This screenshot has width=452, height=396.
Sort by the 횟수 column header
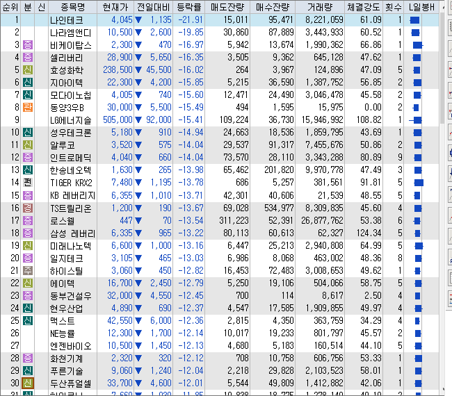tap(393, 7)
